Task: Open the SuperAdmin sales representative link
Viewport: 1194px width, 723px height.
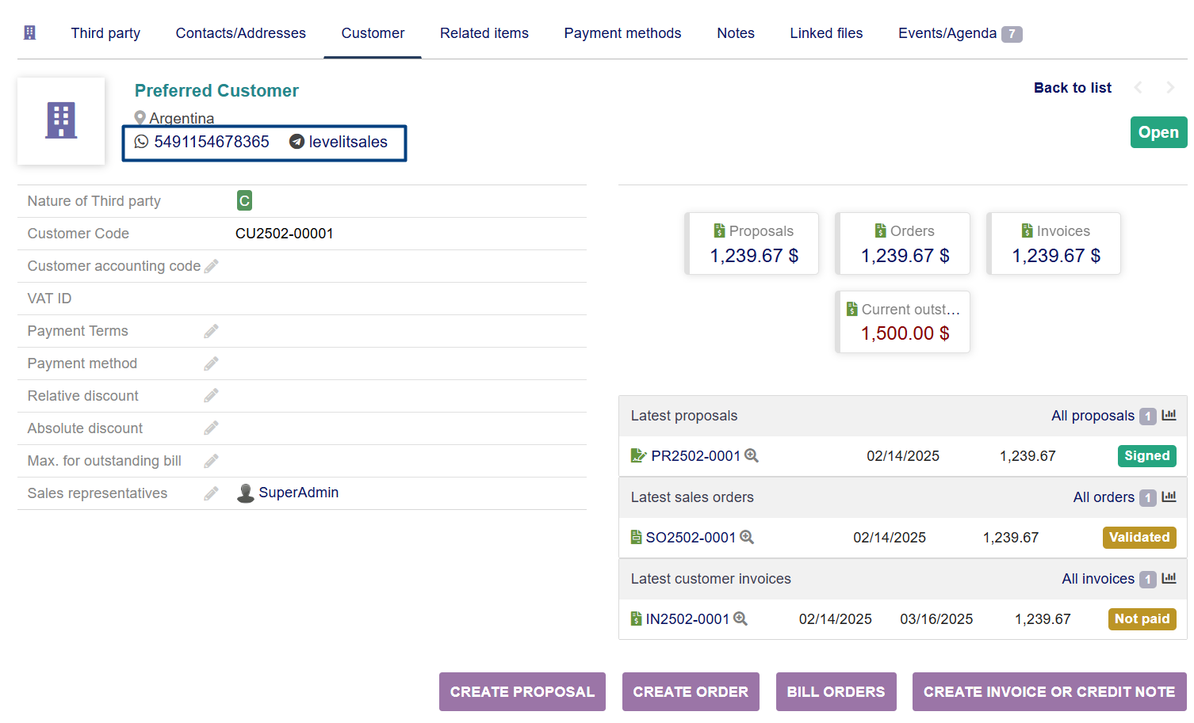Action: pos(298,493)
